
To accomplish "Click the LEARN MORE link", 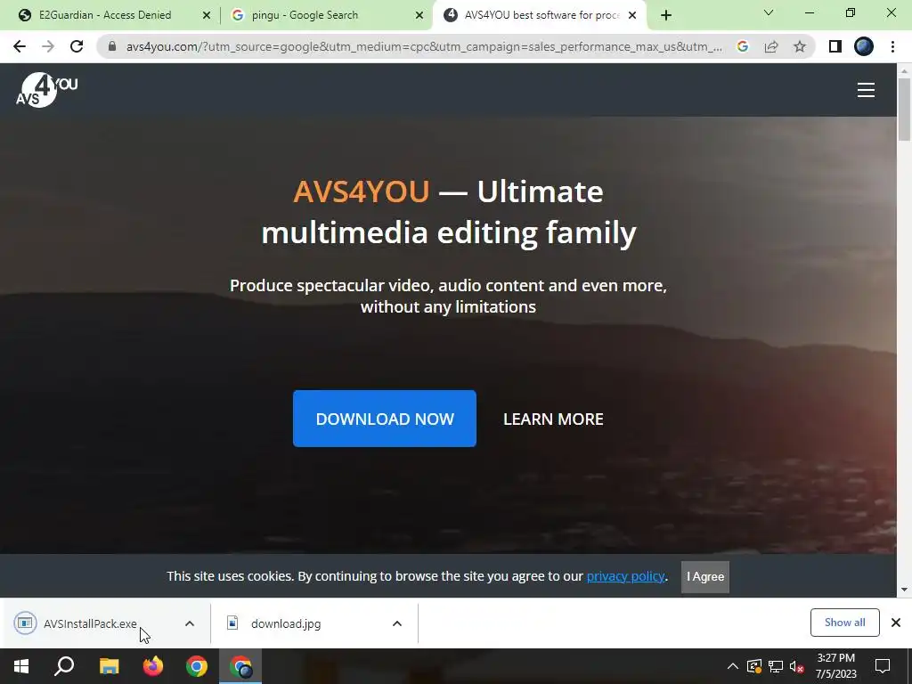I will coord(553,419).
